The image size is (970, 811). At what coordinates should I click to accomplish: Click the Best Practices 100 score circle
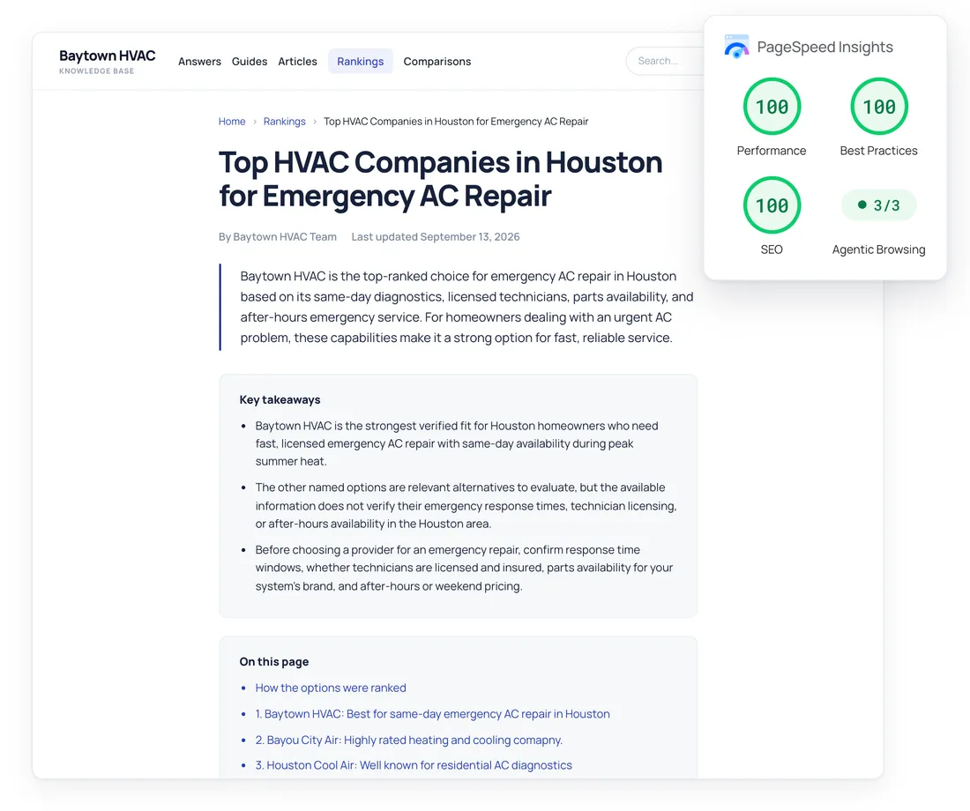pos(878,107)
